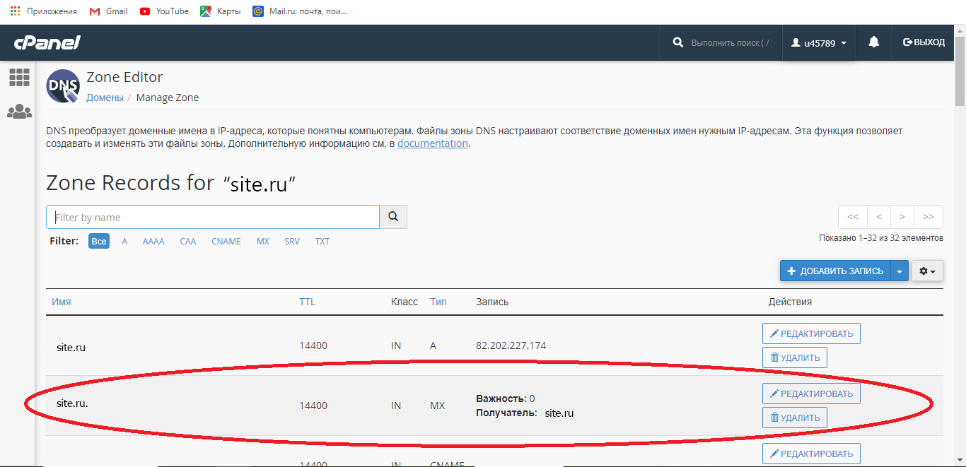Filter records by CNAME type
The width and height of the screenshot is (966, 467).
(226, 241)
